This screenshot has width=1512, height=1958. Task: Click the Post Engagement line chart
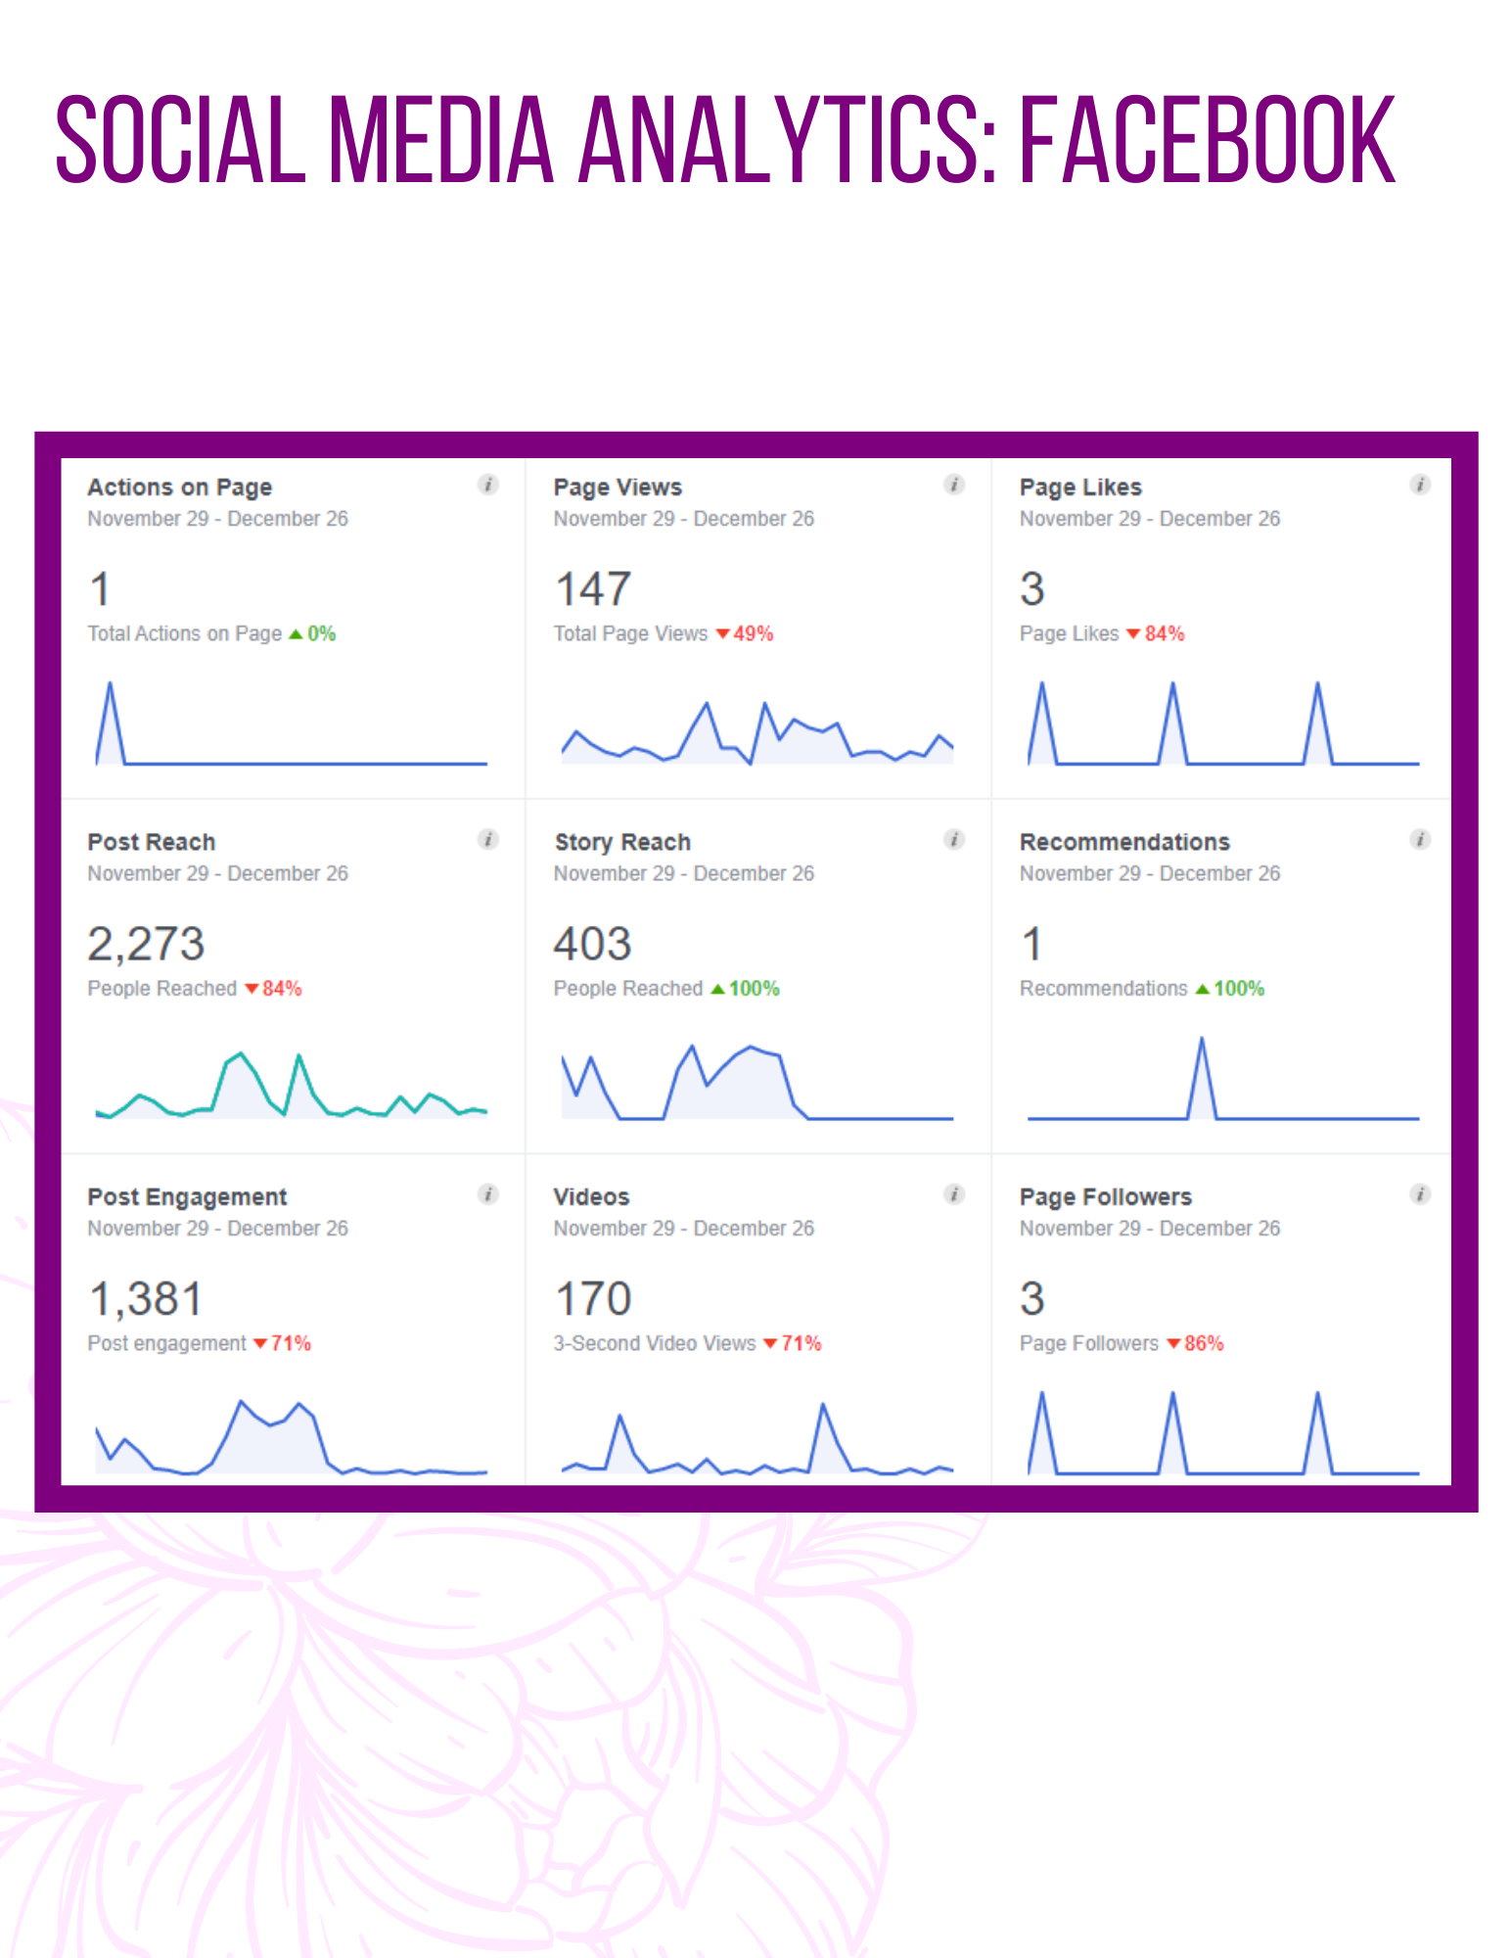point(292,1437)
